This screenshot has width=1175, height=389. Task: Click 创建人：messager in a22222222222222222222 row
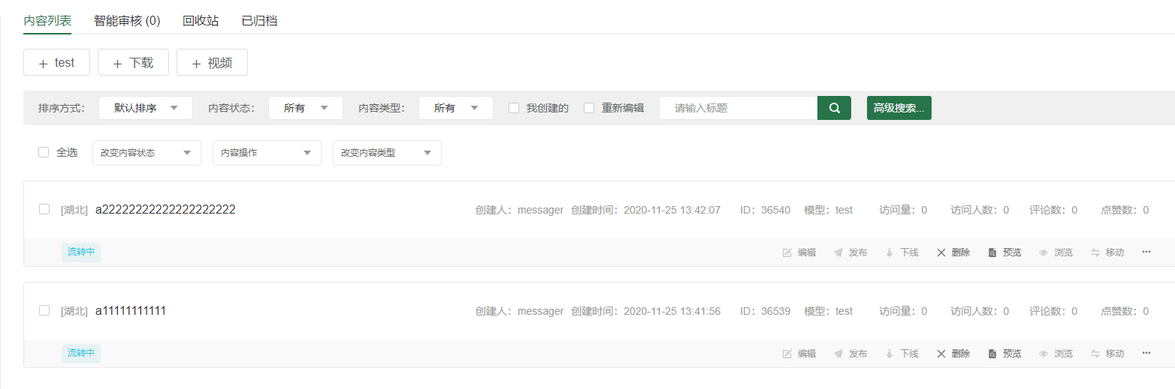click(x=519, y=210)
